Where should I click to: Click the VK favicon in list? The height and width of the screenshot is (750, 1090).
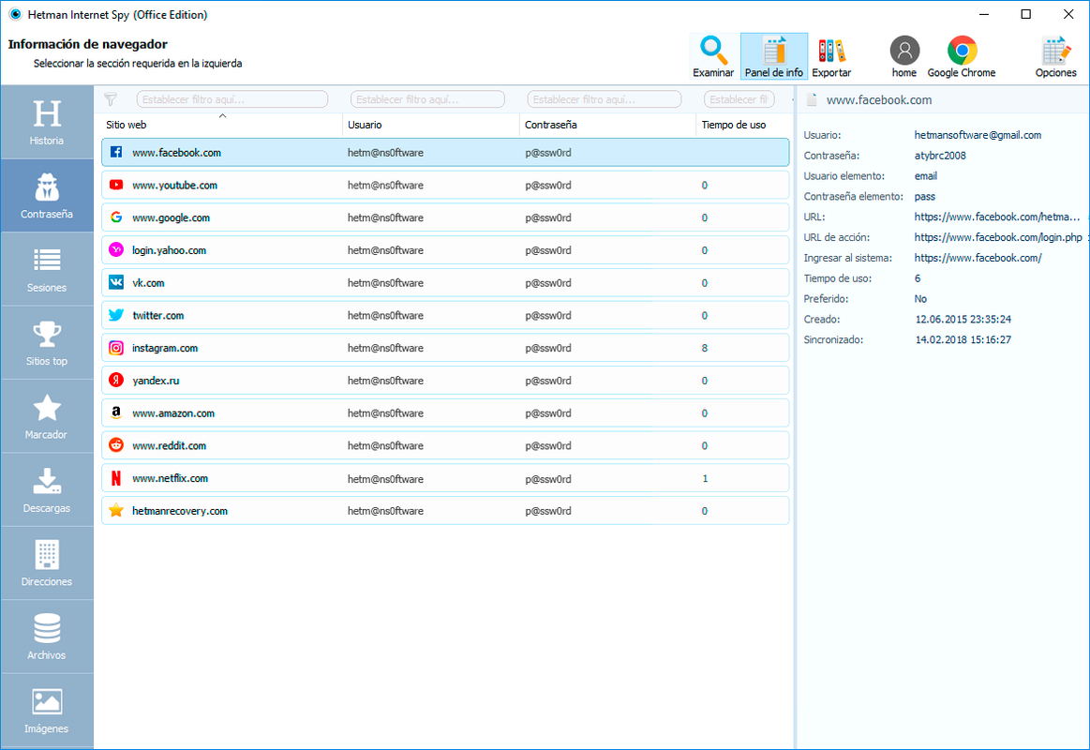(116, 282)
